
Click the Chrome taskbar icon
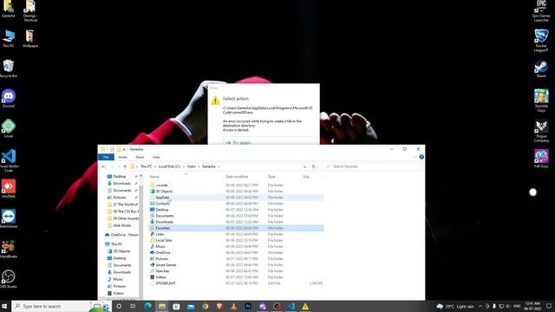(206, 306)
